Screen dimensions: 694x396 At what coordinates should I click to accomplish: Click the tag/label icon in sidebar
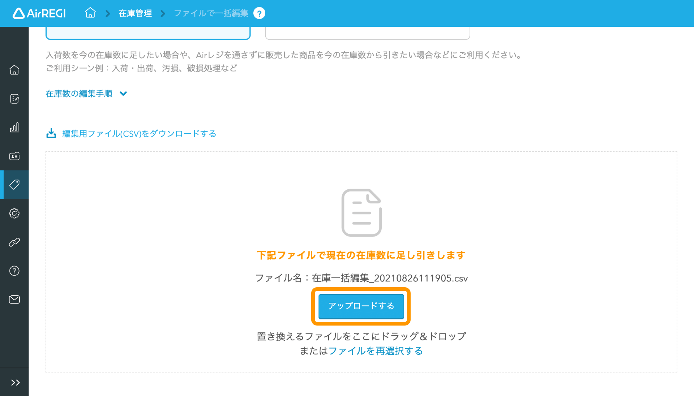(x=14, y=184)
